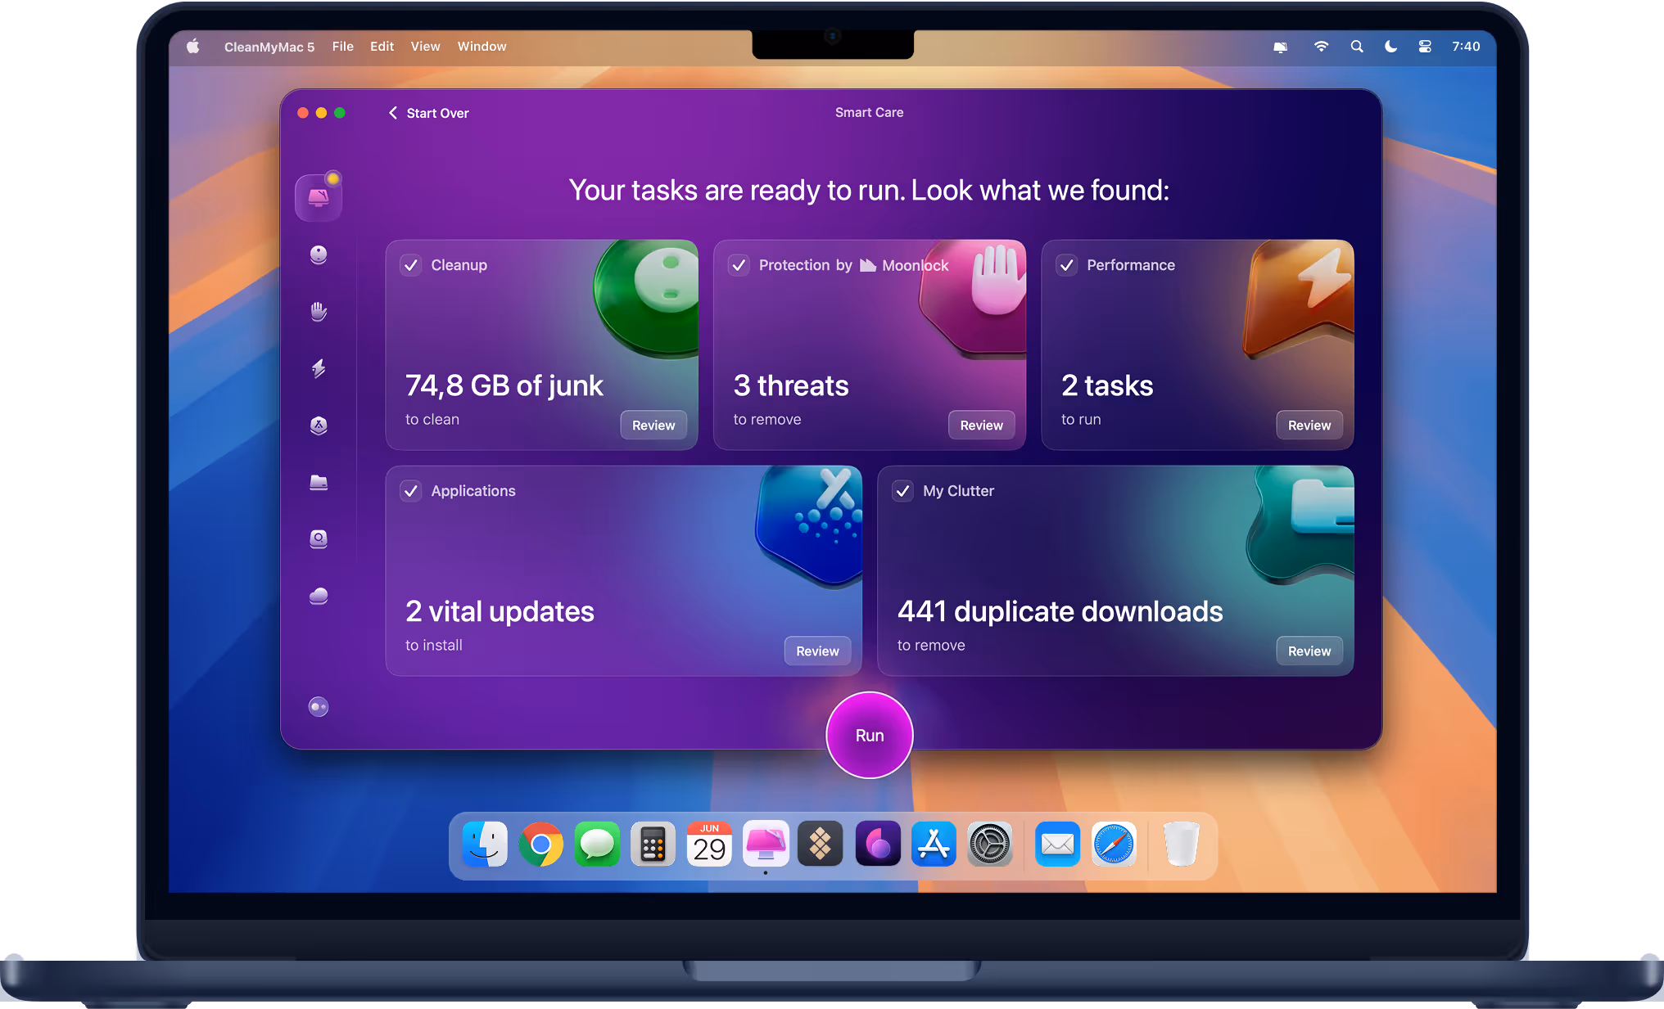Uncheck the Protection by Moonlock checkbox

click(739, 265)
